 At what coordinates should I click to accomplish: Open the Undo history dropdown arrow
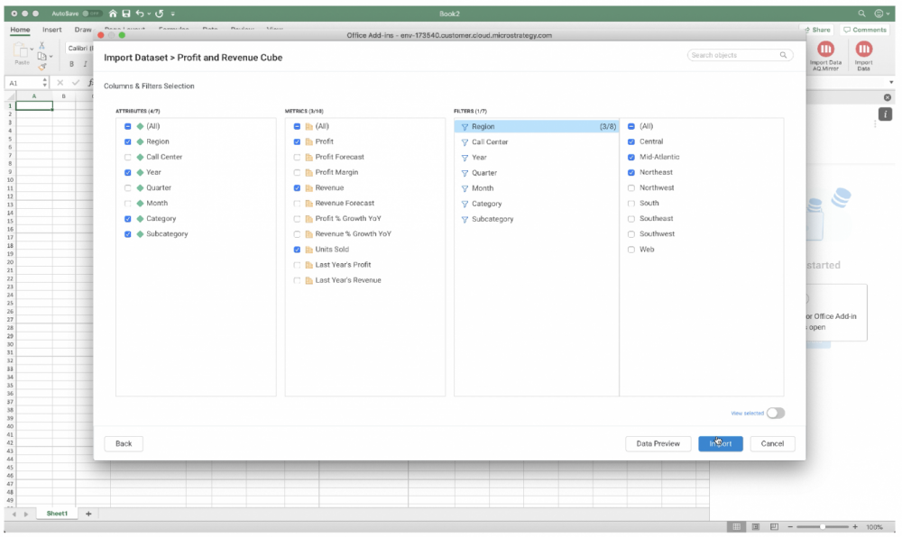pos(149,14)
